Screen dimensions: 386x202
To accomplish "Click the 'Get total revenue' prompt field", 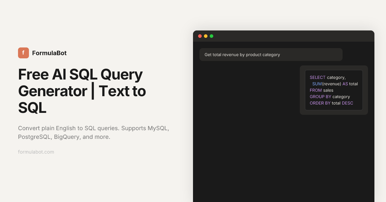I will [271, 55].
